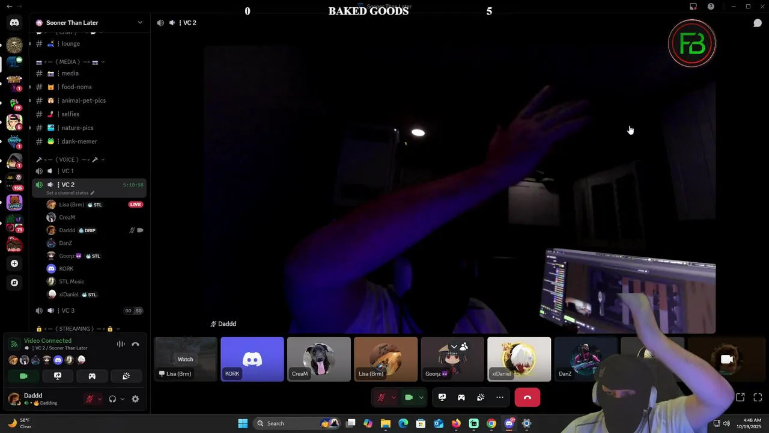Start an Activity from the voice panel controller icon
Viewport: 769px width, 433px height.
point(92,376)
